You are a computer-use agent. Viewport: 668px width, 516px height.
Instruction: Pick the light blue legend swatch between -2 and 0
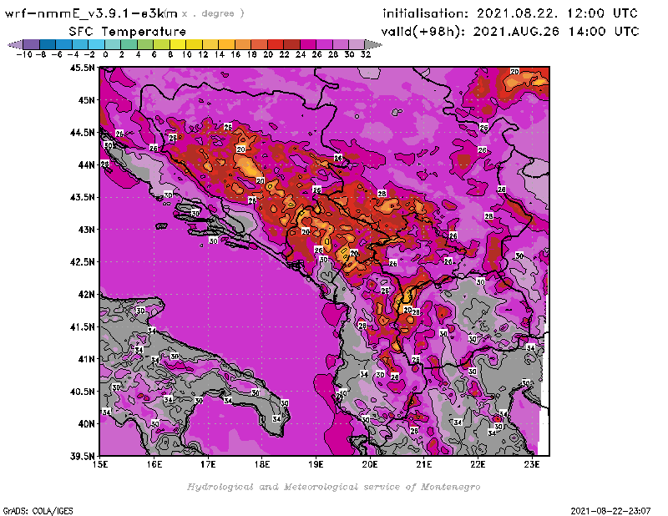pyautogui.click(x=96, y=44)
